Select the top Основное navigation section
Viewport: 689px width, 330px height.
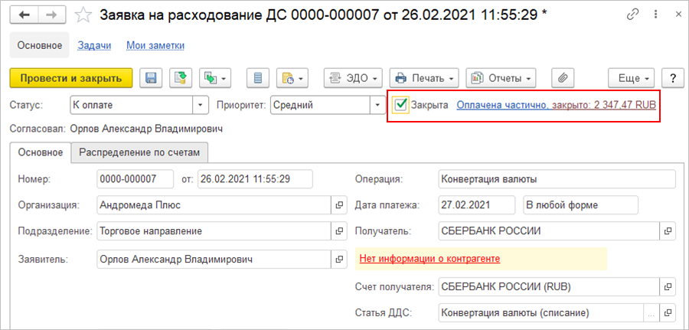(x=40, y=45)
